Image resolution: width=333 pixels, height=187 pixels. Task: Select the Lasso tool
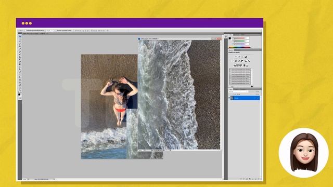point(20,42)
